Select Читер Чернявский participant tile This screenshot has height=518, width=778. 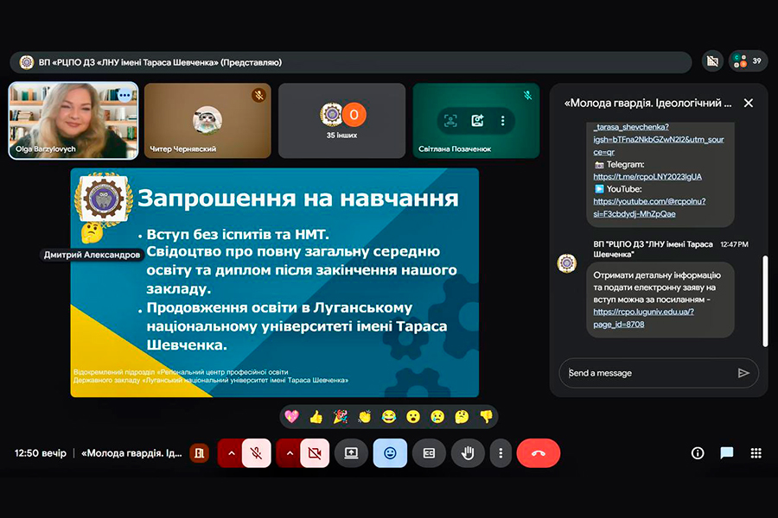(x=207, y=121)
